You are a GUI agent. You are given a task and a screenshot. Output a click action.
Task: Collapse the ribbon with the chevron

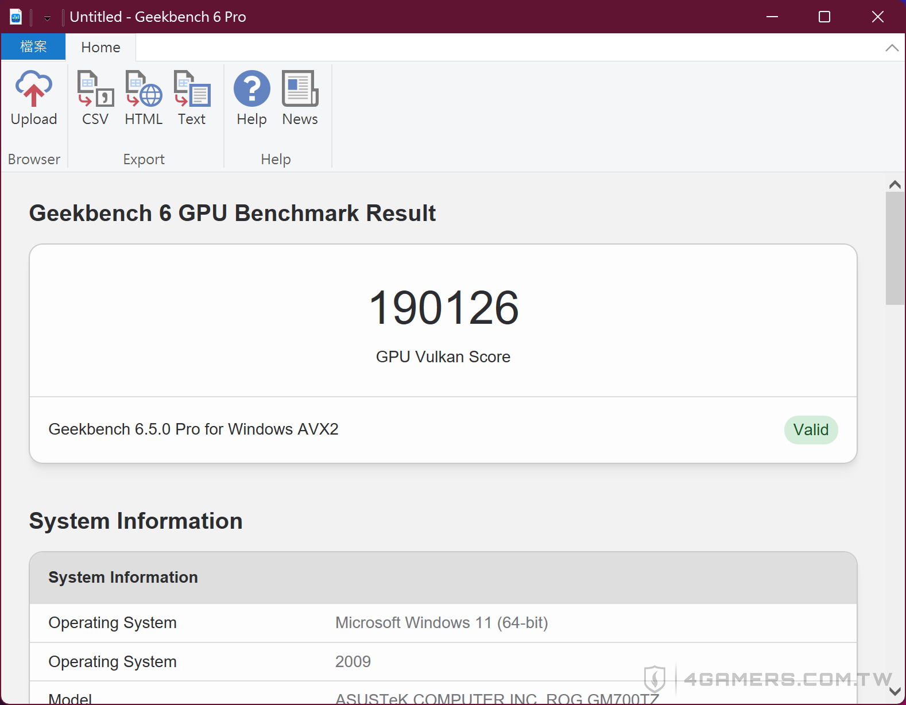[892, 48]
